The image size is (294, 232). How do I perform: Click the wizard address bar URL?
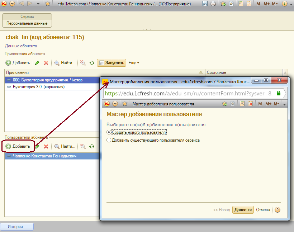(189, 93)
